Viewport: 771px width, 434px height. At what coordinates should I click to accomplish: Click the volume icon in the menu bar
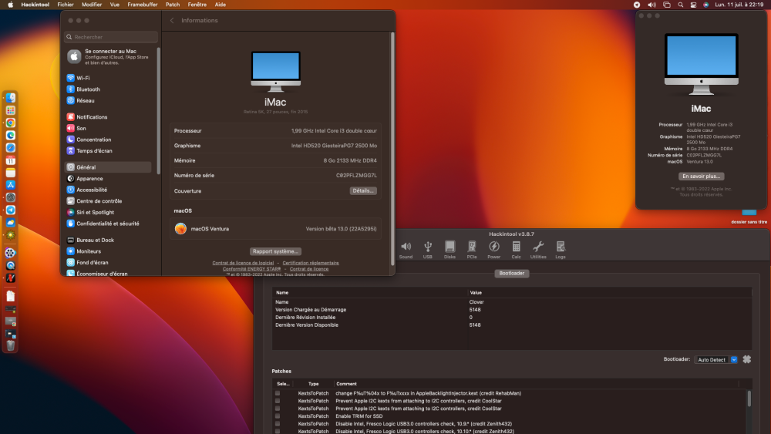pos(652,5)
